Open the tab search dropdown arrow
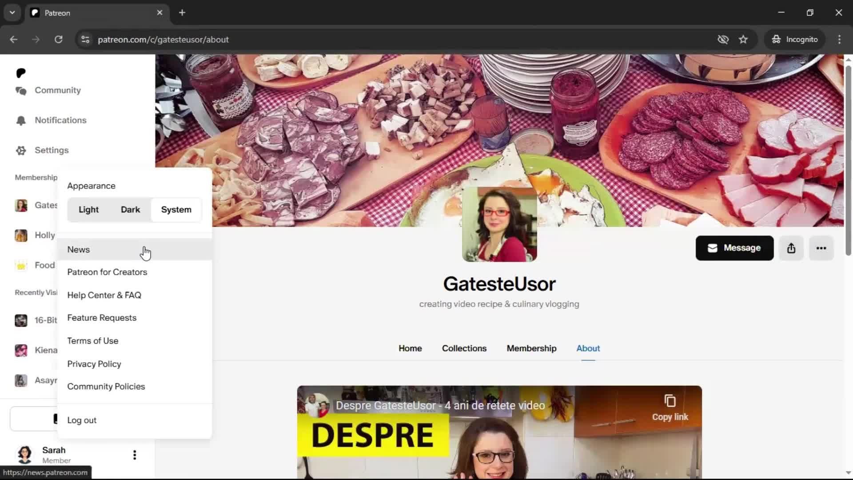853x480 pixels. click(x=12, y=13)
